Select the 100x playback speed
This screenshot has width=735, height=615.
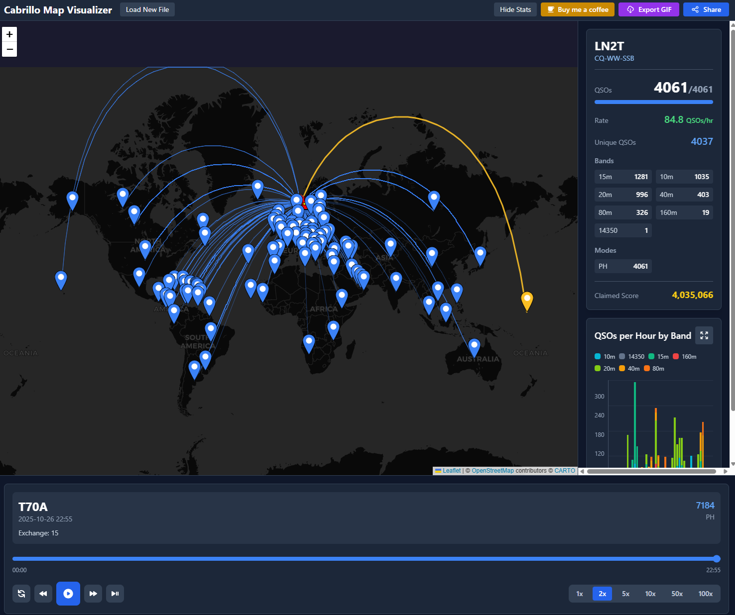pos(705,594)
